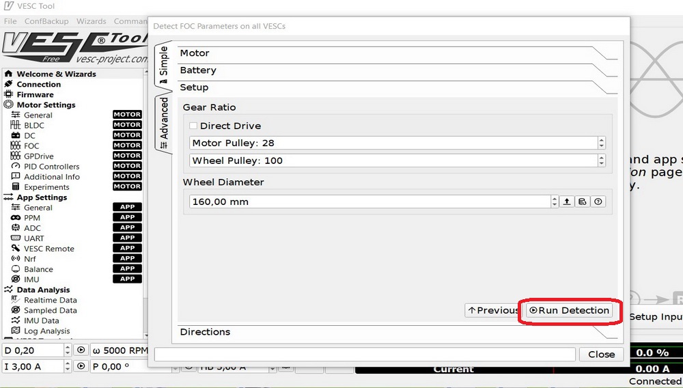Open the IMU app settings page
683x388 pixels.
[31, 279]
